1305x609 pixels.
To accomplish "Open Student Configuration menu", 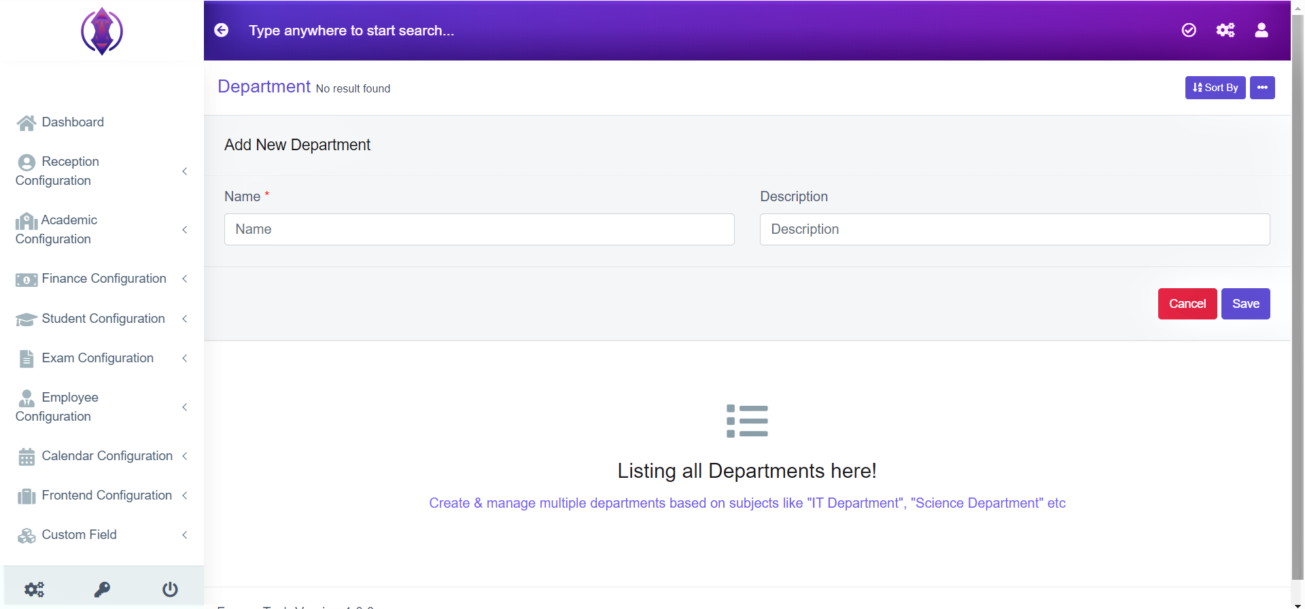I will (102, 319).
